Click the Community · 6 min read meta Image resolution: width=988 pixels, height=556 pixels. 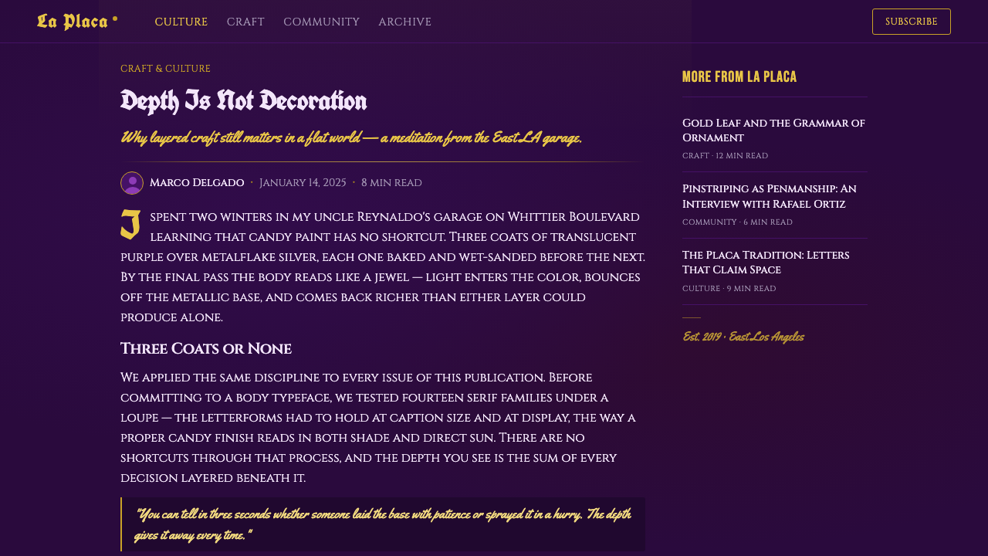click(x=737, y=222)
